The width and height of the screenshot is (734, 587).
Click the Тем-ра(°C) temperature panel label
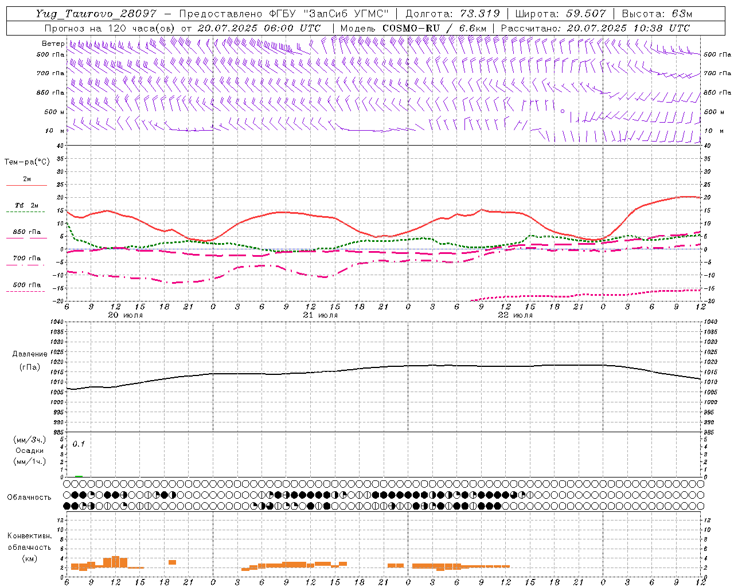coord(27,162)
